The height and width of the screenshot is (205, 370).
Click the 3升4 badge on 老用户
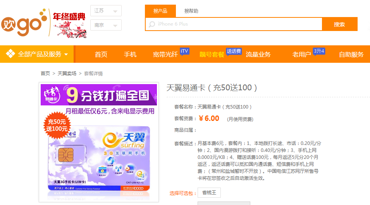(319, 51)
